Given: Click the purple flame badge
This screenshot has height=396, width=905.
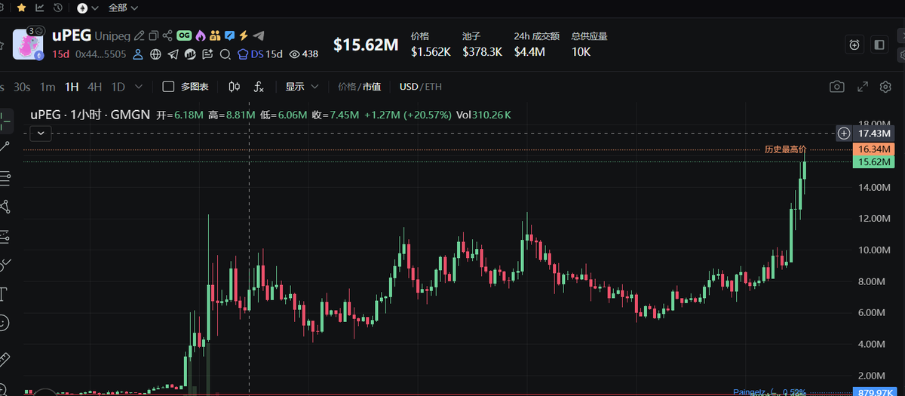Looking at the screenshot, I should pos(200,35).
